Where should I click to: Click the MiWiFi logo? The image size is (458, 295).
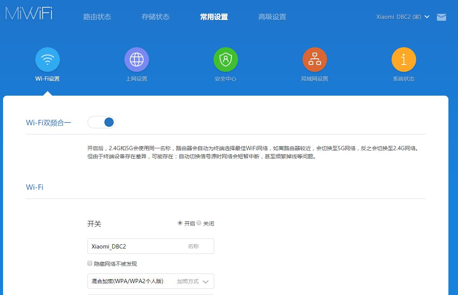coord(28,13)
